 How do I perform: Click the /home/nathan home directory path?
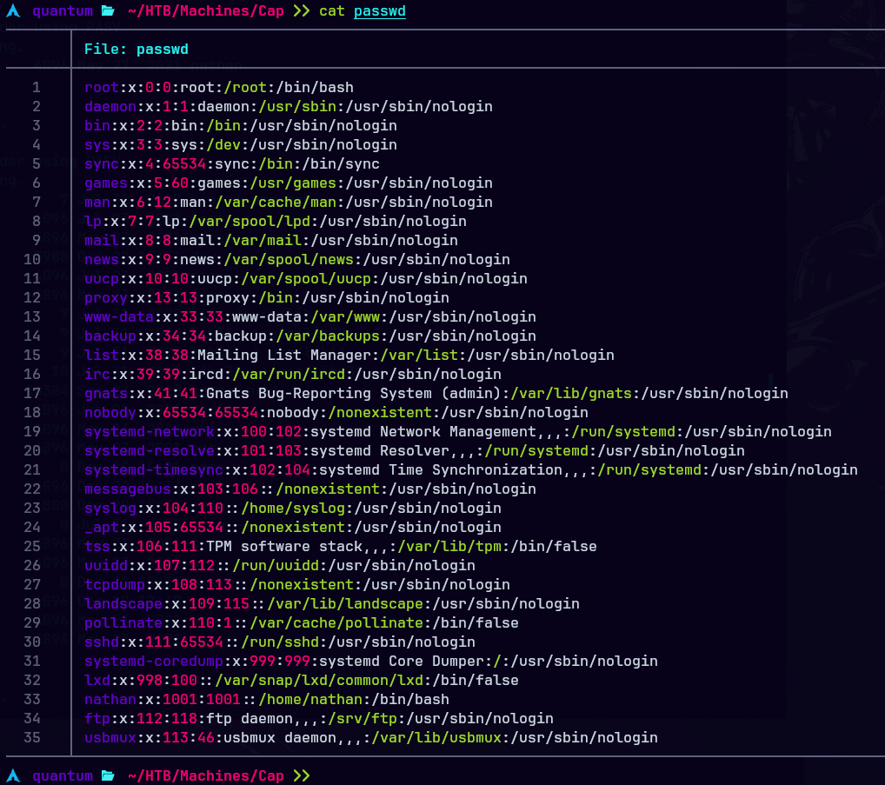click(231, 700)
